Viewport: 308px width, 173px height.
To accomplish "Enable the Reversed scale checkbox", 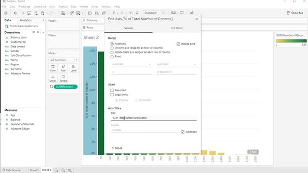I will point(112,90).
